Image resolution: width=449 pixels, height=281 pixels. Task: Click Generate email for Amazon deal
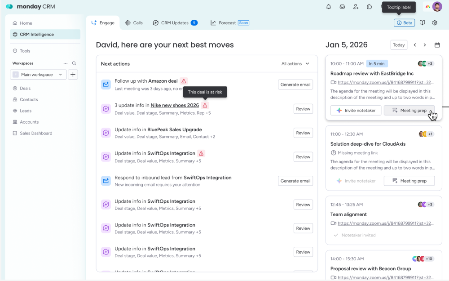tap(295, 85)
